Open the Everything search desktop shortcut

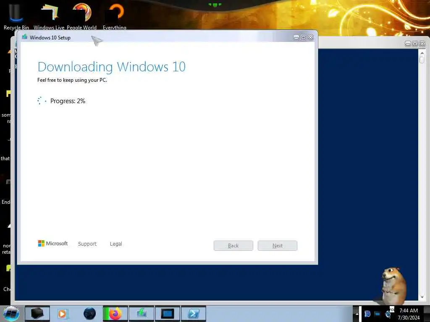click(x=115, y=16)
